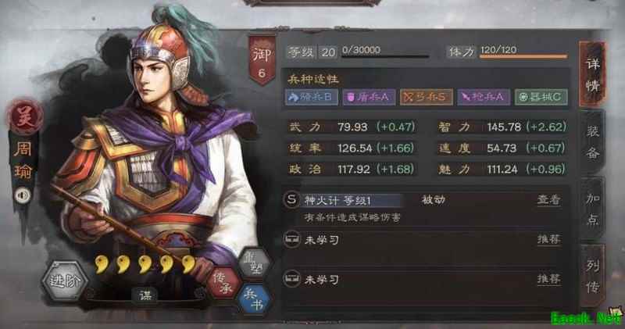This screenshot has height=329, width=625.
Task: Click 推荐 on the second unlearned skill
Action: [x=549, y=279]
